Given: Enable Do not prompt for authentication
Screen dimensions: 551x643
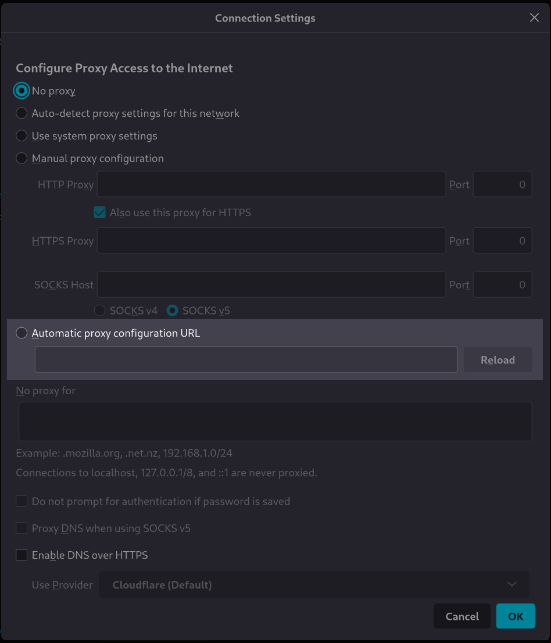Looking at the screenshot, I should pos(22,501).
